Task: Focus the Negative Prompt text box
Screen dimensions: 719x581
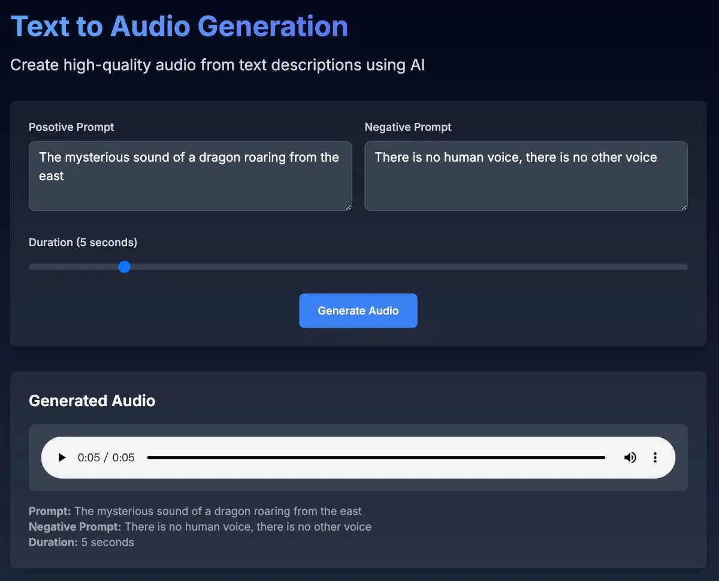Action: pyautogui.click(x=525, y=175)
